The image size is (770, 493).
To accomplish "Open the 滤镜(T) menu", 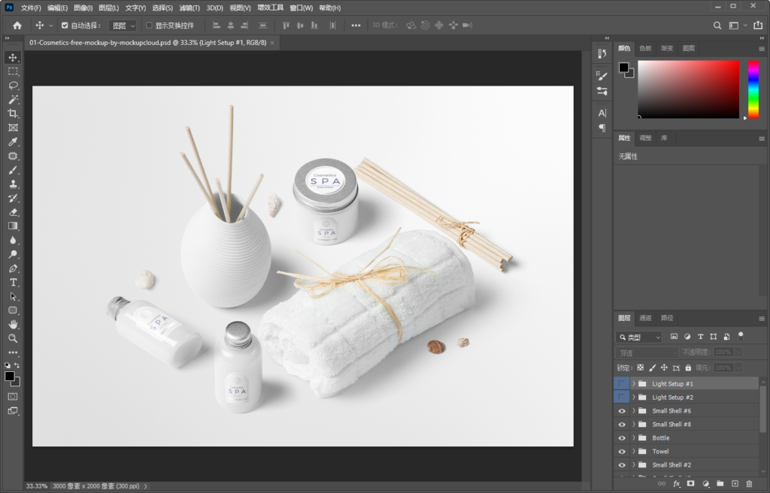I will (189, 8).
